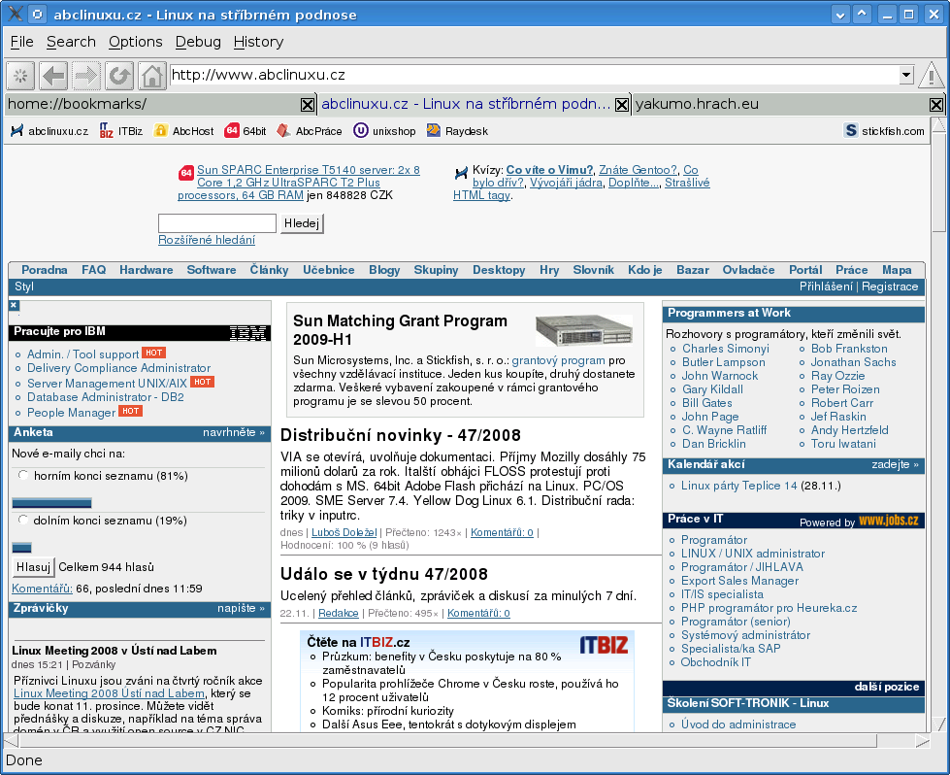Open the Options menu
Viewport: 950px width, 775px height.
135,42
